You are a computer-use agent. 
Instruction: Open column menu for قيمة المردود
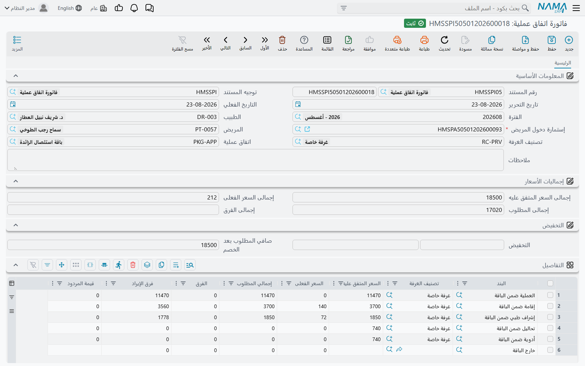click(x=53, y=283)
